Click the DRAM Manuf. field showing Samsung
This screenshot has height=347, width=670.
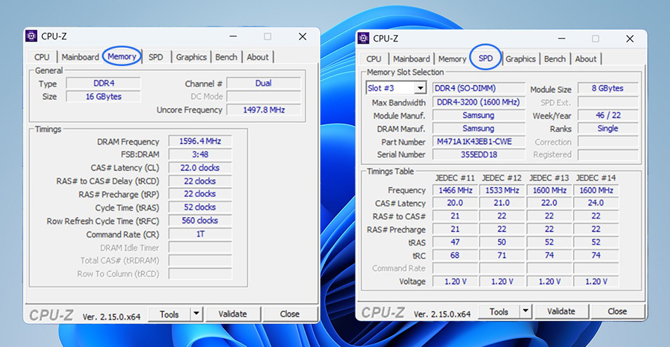(478, 129)
